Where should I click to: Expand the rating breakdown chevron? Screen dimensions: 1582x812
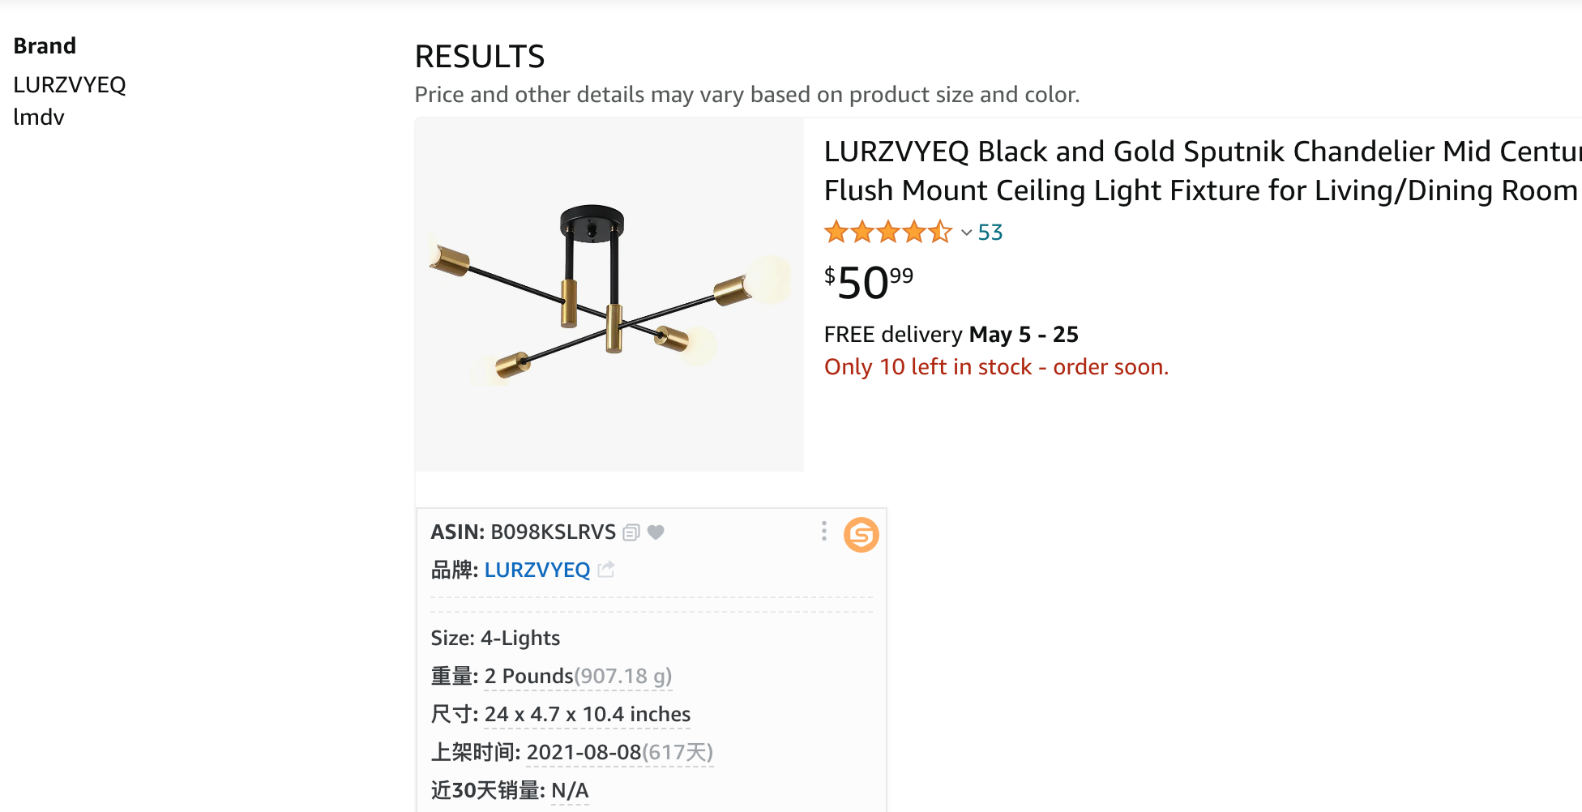coord(966,233)
